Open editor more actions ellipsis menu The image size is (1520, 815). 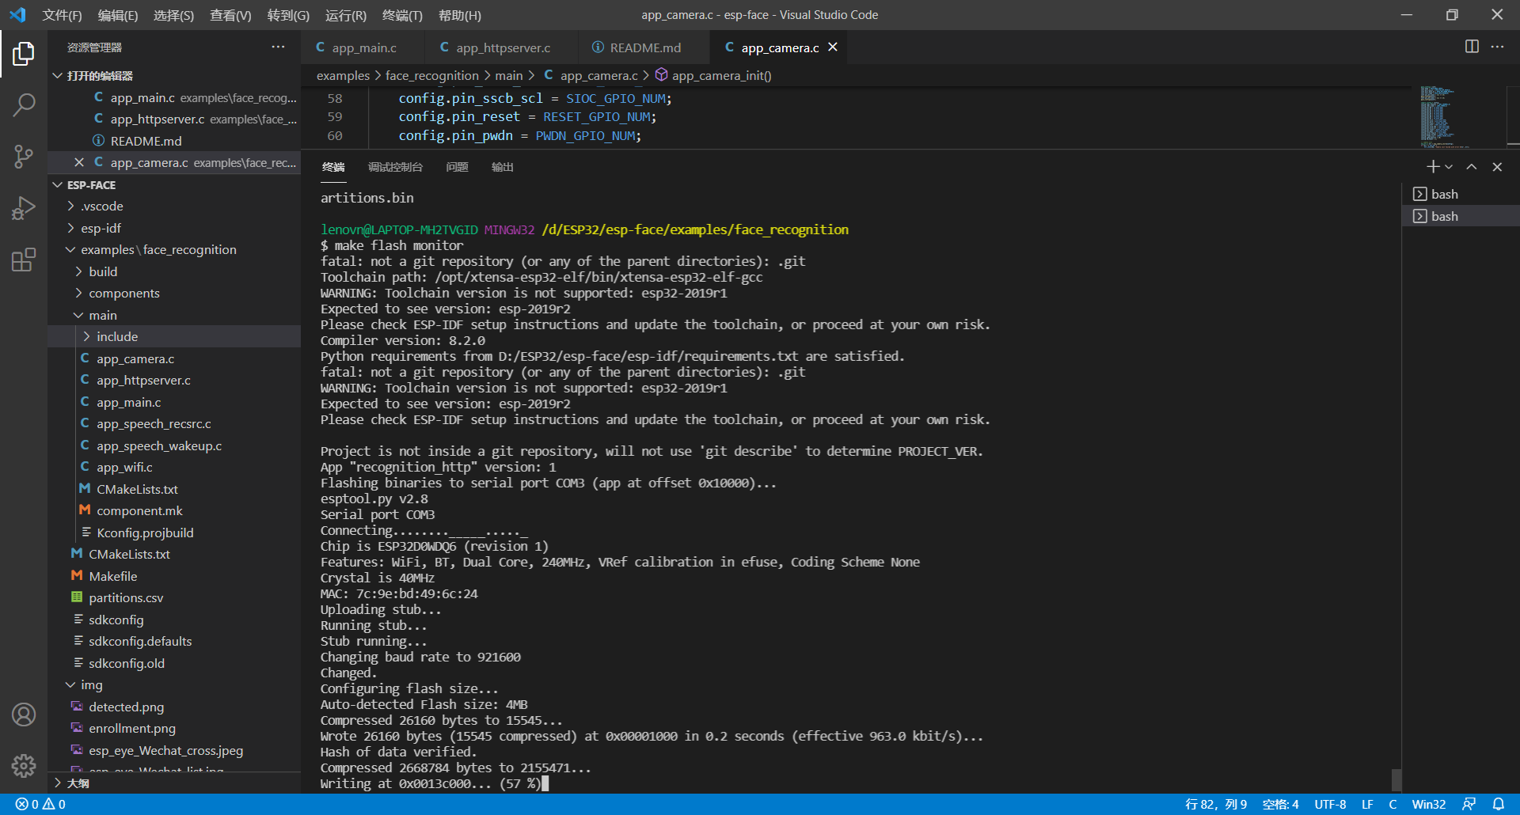click(1497, 47)
